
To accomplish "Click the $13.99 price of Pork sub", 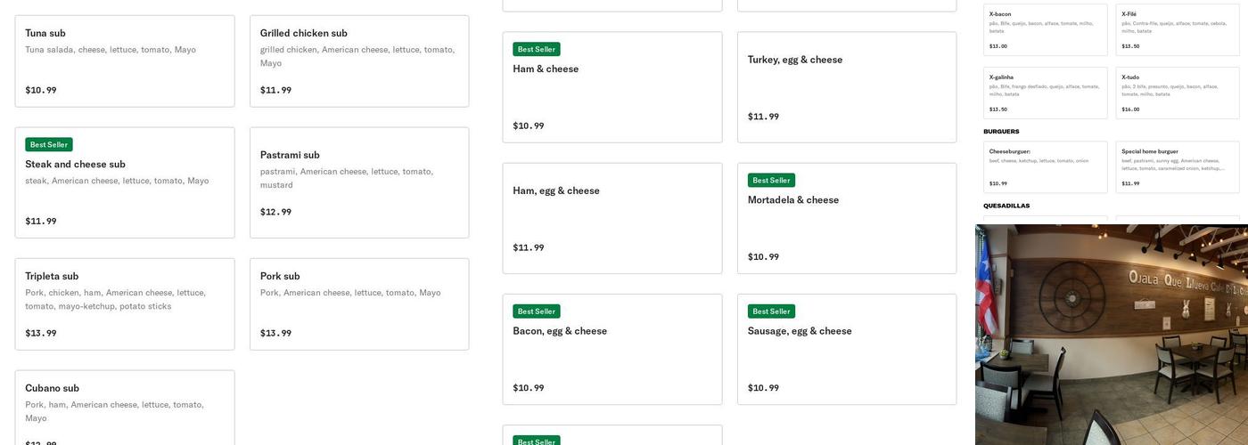I will pos(275,333).
